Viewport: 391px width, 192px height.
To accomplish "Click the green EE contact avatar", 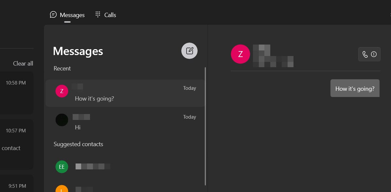I will pyautogui.click(x=62, y=167).
